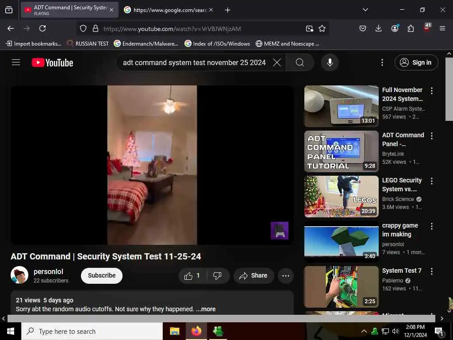Open Firefox View tab icon
This screenshot has width=453, height=340.
(9, 10)
